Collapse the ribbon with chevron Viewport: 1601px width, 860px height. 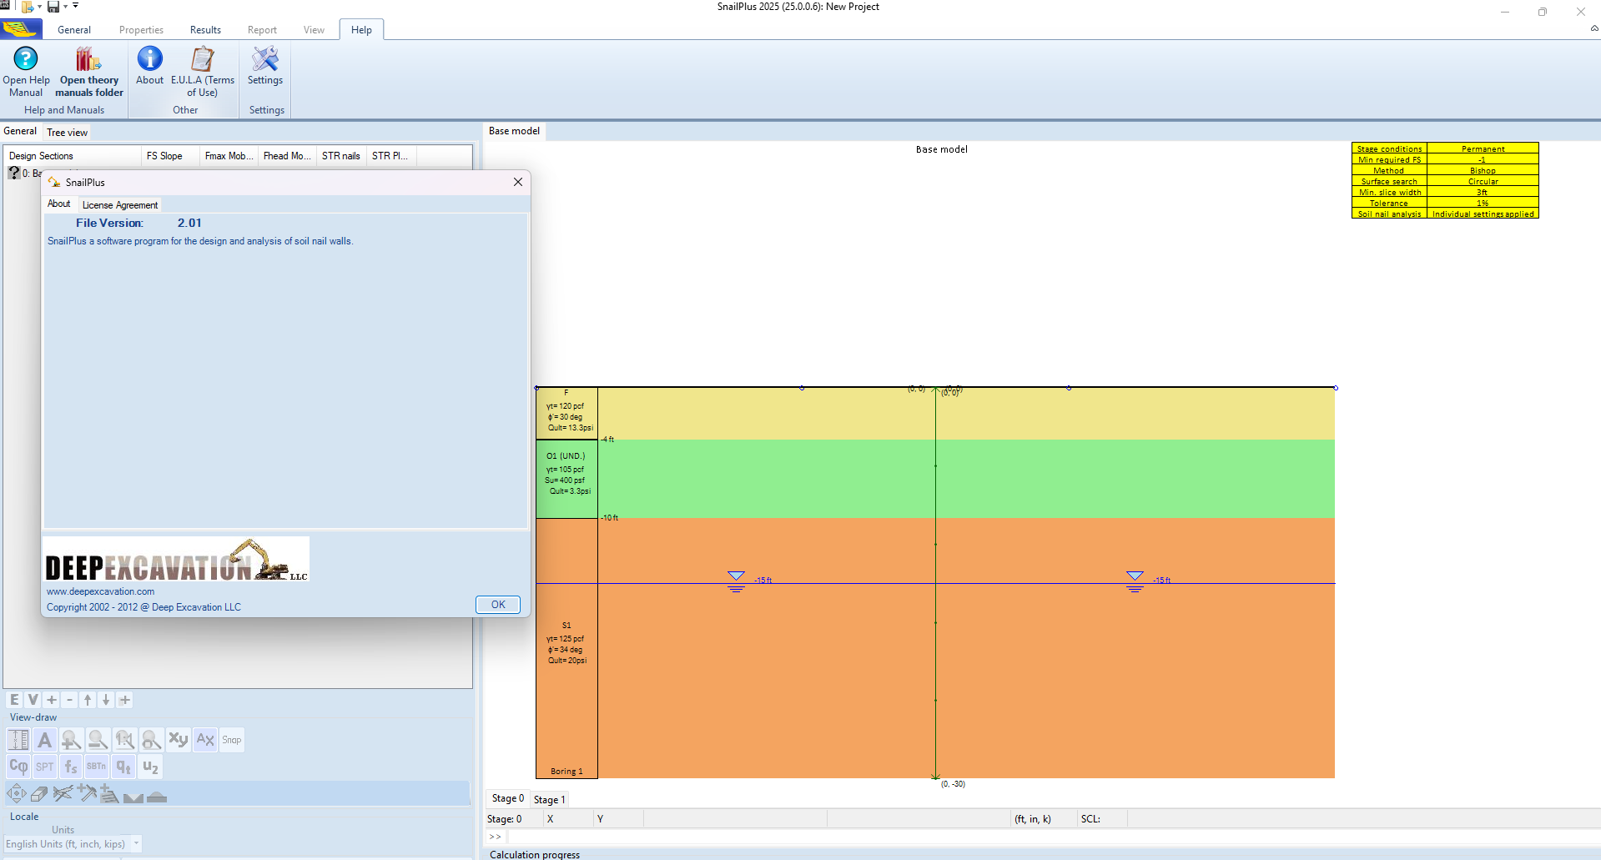pyautogui.click(x=1593, y=28)
